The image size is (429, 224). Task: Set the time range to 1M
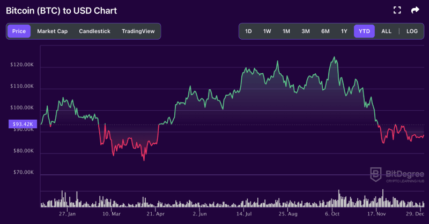coord(286,31)
